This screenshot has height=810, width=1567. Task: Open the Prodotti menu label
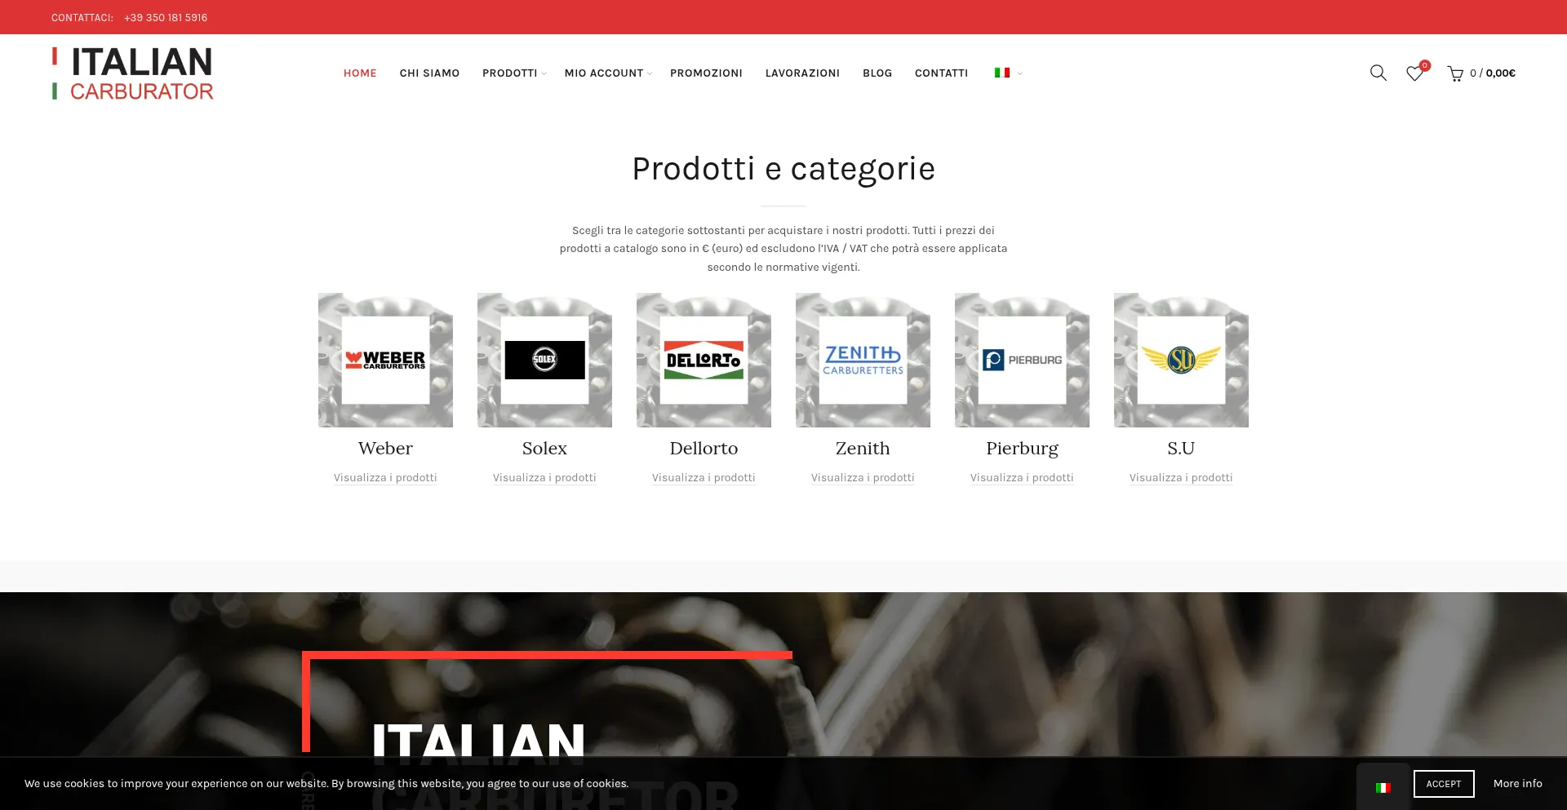tap(509, 73)
